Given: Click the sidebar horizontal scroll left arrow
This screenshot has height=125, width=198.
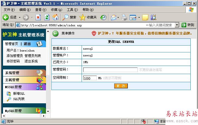Looking at the screenshot, I should (x=4, y=116).
